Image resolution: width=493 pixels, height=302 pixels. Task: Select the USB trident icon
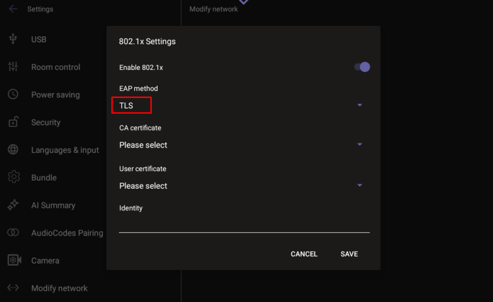(x=13, y=39)
